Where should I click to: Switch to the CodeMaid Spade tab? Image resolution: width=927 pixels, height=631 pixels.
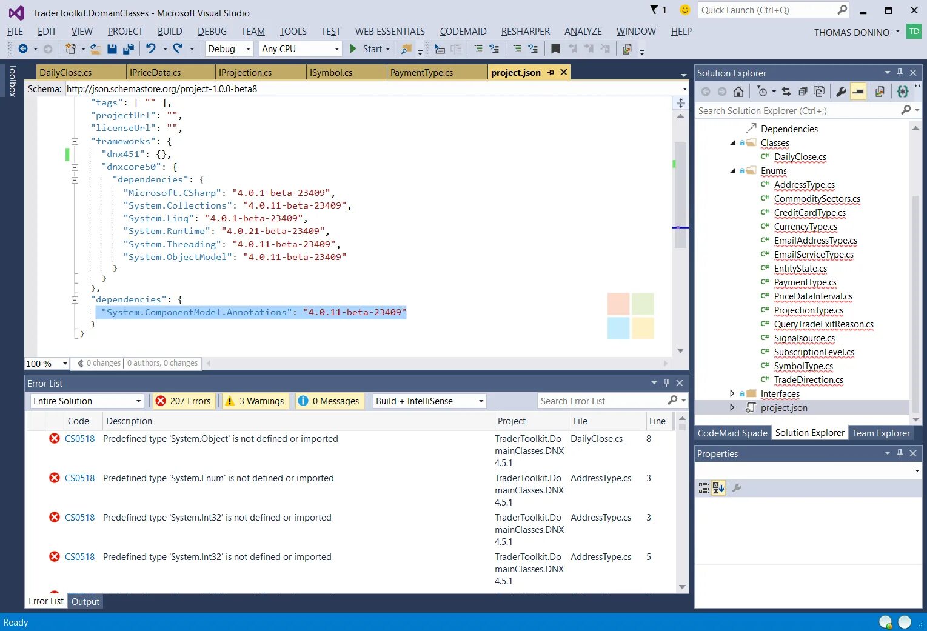(x=732, y=433)
